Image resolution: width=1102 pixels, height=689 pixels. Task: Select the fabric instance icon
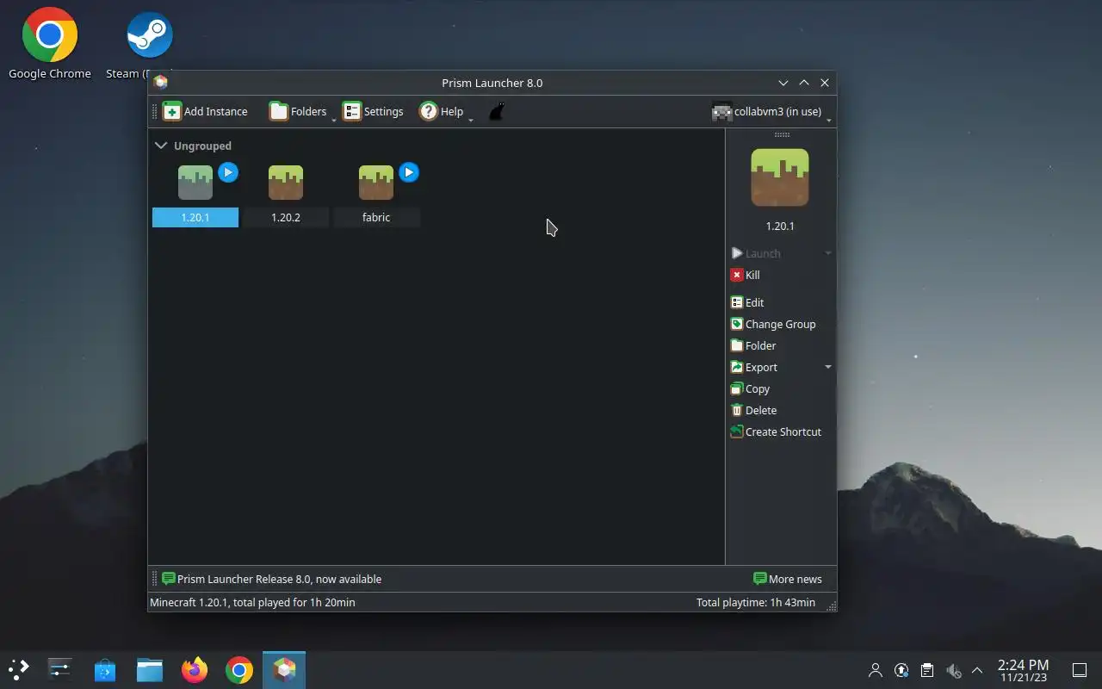tap(376, 183)
